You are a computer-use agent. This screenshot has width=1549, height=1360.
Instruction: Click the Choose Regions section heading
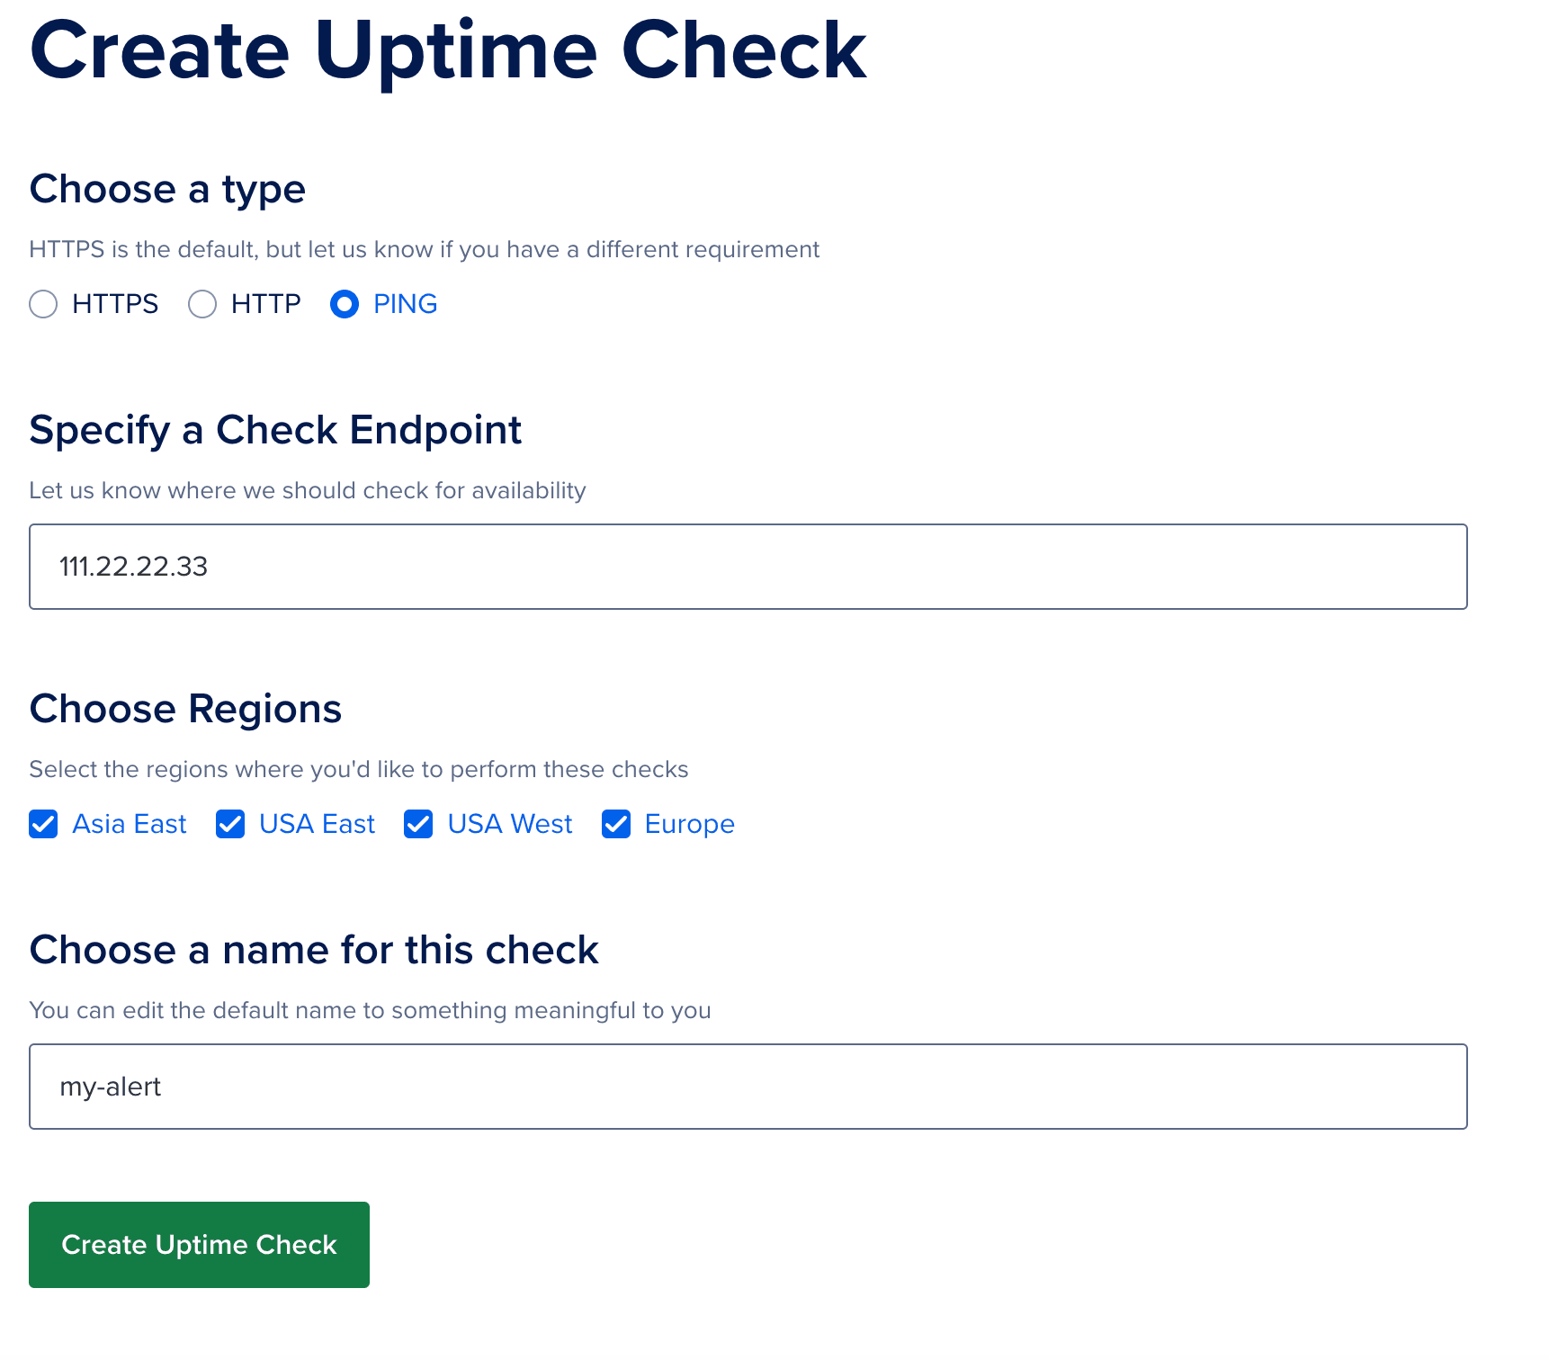[x=185, y=709]
